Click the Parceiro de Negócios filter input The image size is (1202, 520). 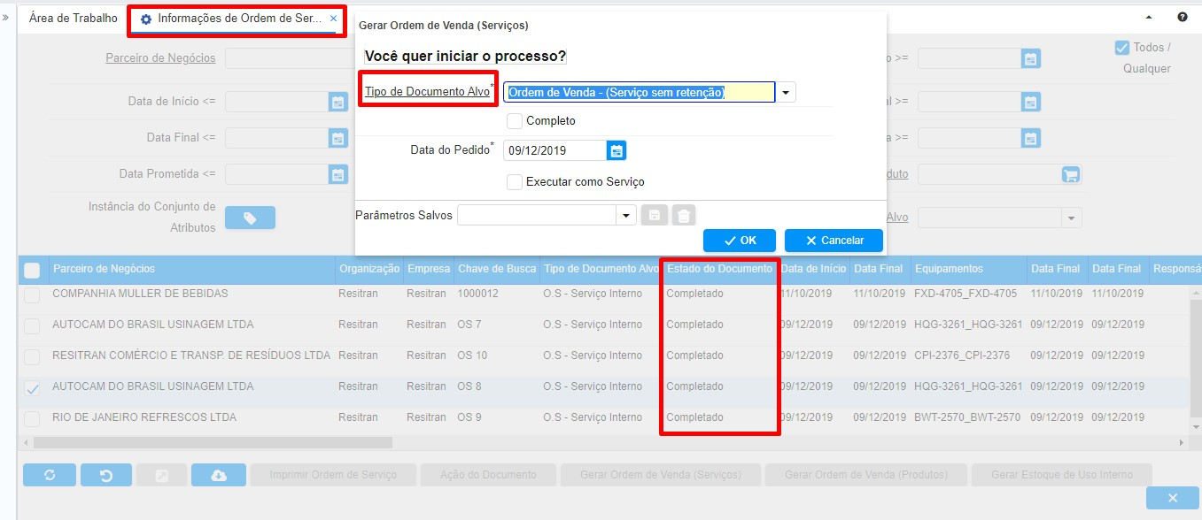click(290, 58)
